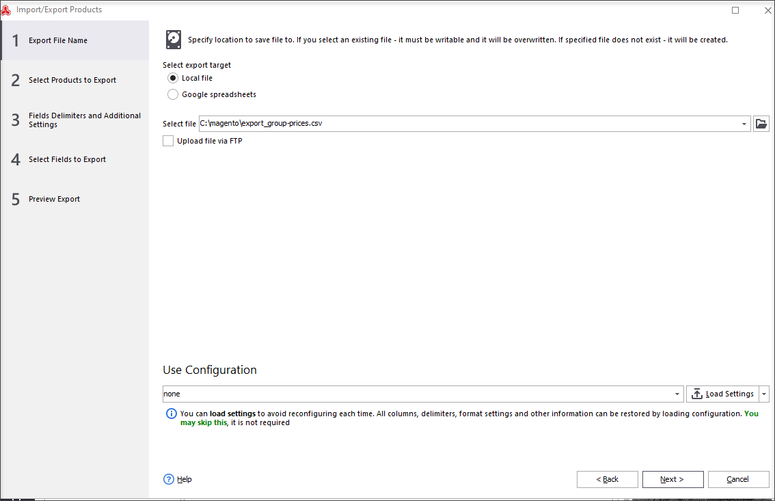Click the 'may skip this' green text
Screen dimensions: 775x501
pos(204,422)
